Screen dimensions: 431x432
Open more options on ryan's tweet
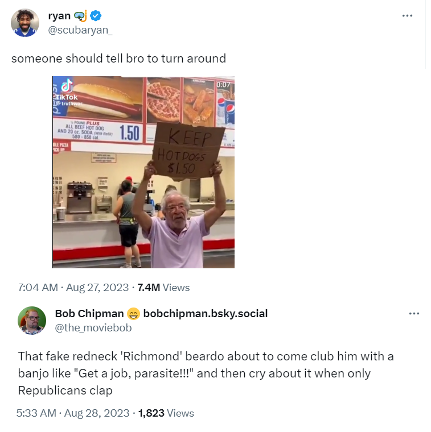[407, 16]
